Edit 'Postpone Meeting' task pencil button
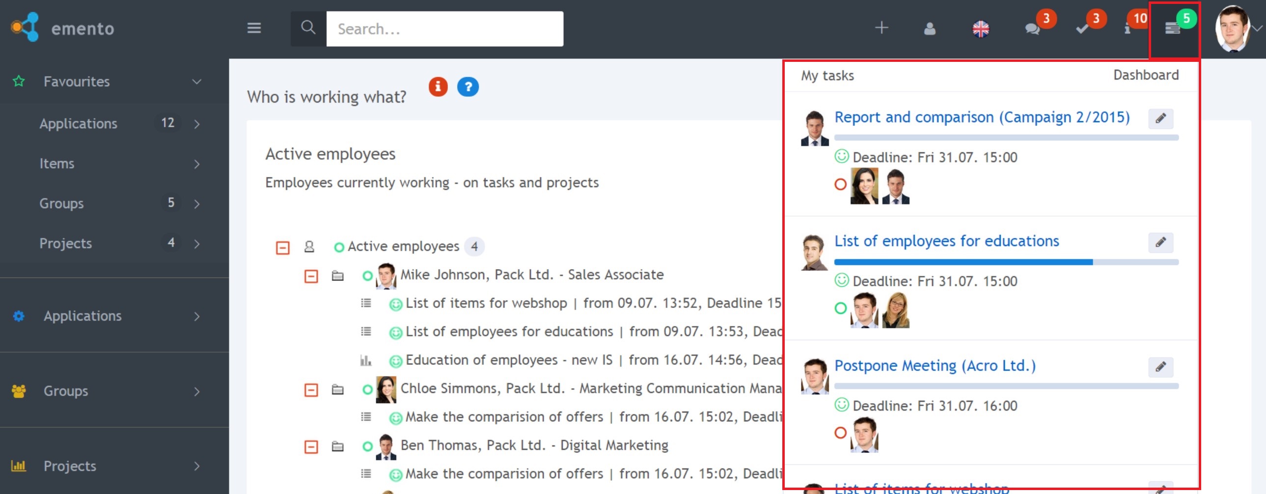Screen dimensions: 1266x494 [1160, 367]
